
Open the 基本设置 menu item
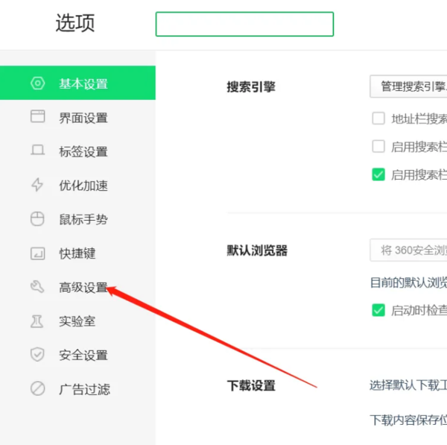click(77, 83)
